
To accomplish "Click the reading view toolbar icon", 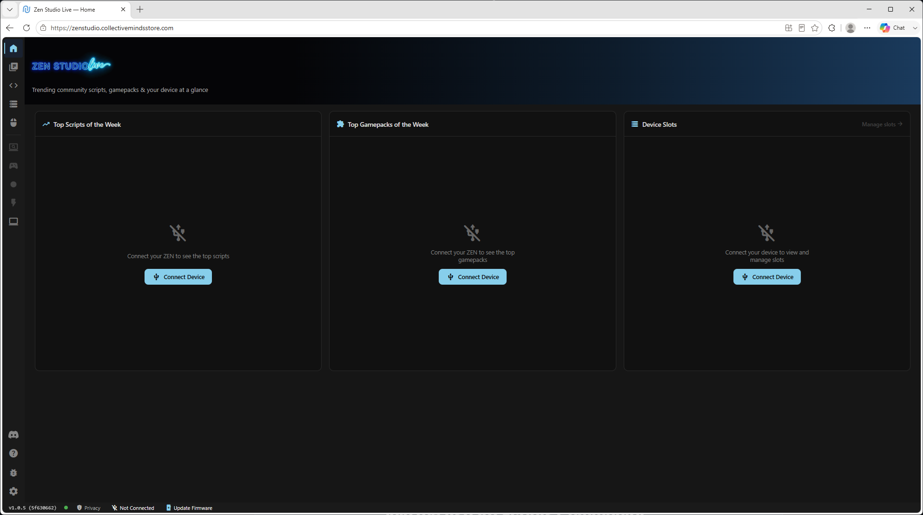I will pos(802,28).
